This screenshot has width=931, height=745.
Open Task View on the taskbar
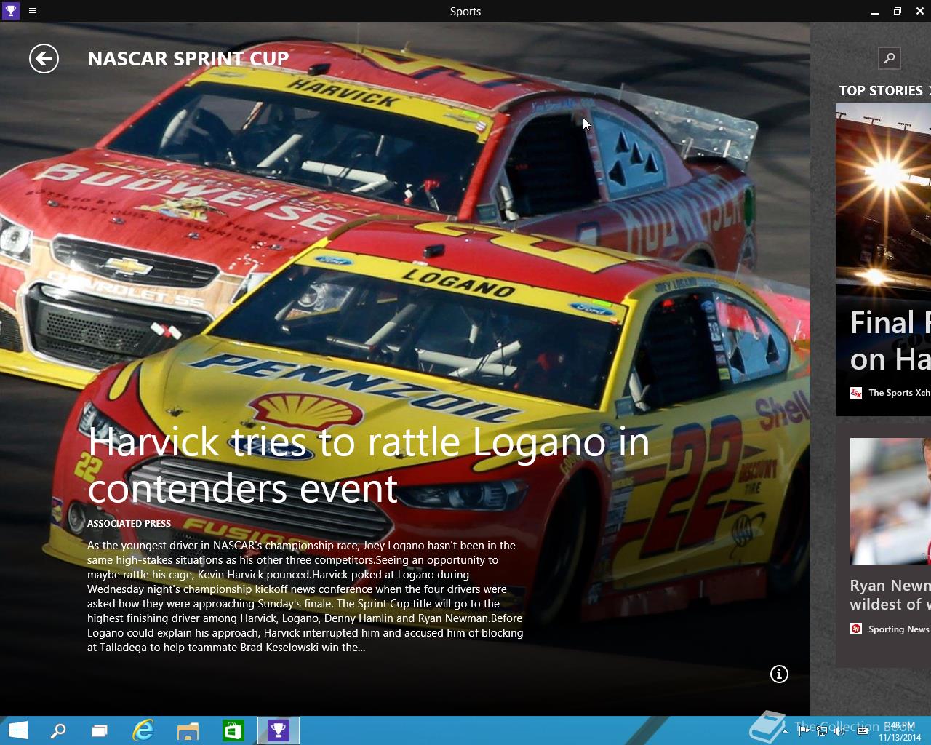(100, 730)
